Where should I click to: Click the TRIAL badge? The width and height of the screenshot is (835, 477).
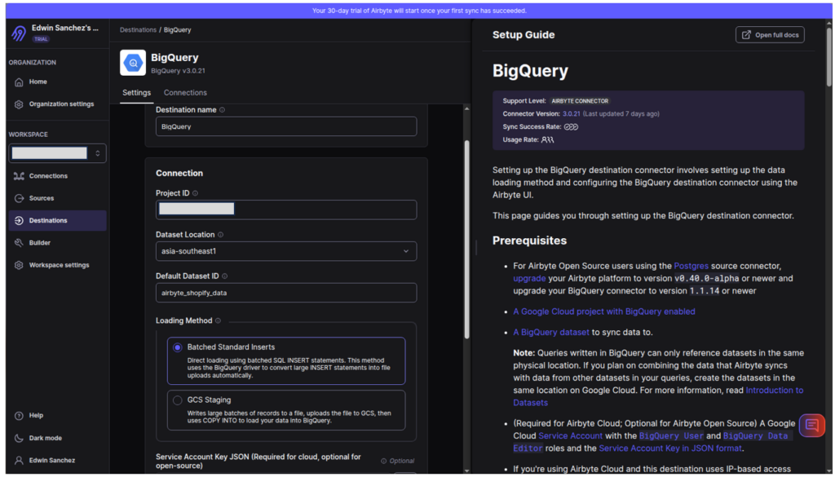41,39
